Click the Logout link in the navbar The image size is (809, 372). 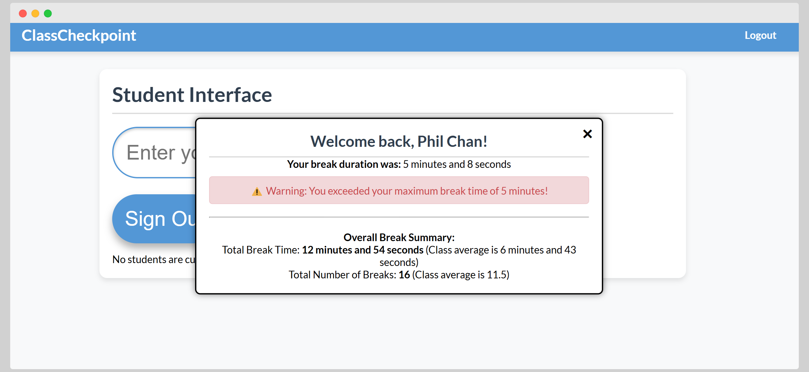click(x=761, y=35)
